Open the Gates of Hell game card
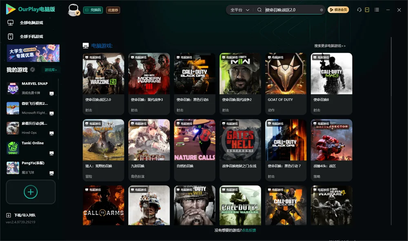The image size is (408, 241). tap(240, 150)
